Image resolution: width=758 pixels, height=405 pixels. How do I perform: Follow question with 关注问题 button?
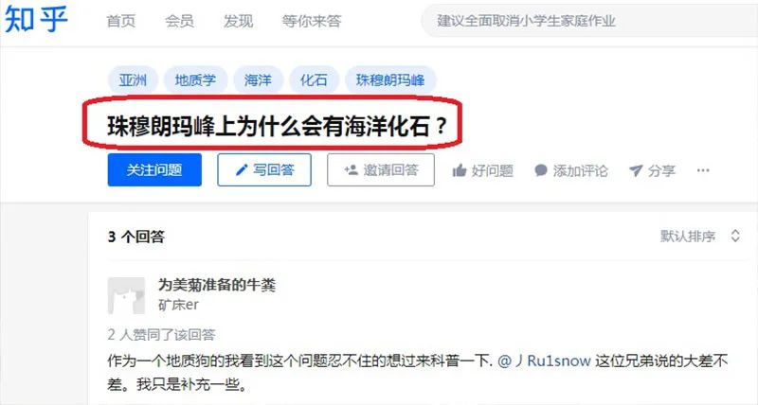(154, 170)
